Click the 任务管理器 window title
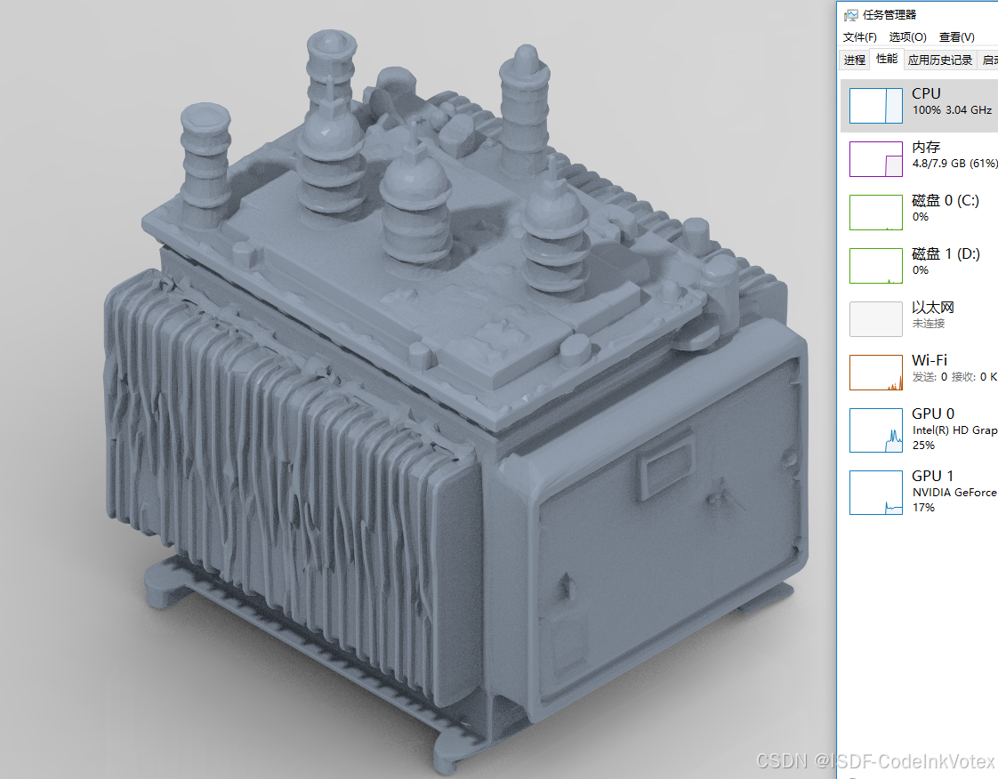This screenshot has height=779, width=998. pyautogui.click(x=889, y=14)
